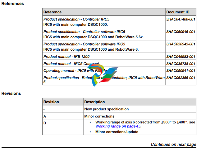
Task: Click document ID 3HAC047400-001
Action: pos(181,19)
